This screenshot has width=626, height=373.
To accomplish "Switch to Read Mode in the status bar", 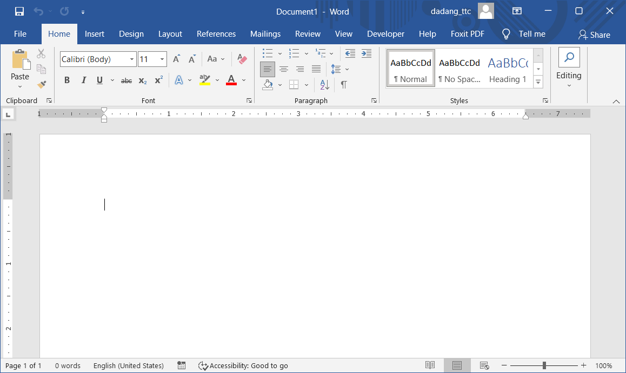I will tap(430, 365).
